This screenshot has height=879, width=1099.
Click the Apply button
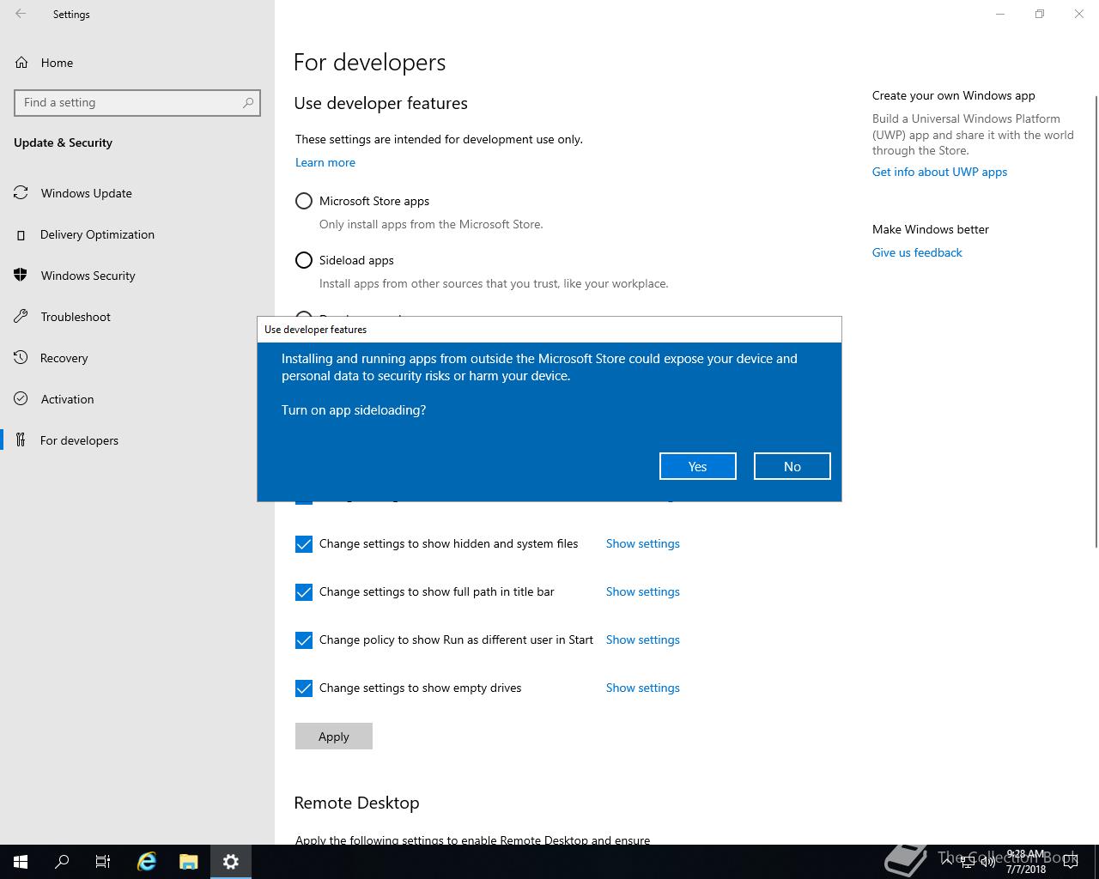pyautogui.click(x=334, y=736)
